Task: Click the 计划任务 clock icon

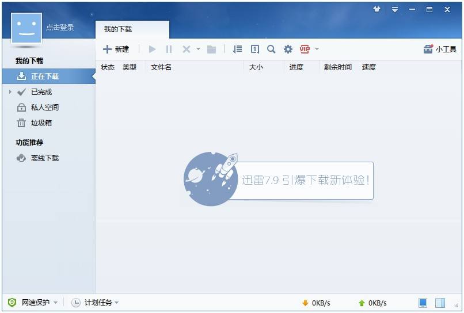Action: (76, 302)
